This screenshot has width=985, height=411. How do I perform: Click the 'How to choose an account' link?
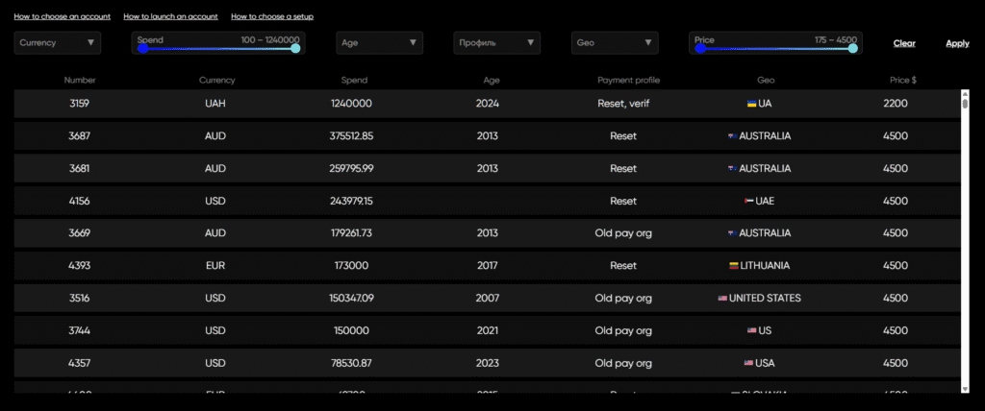pos(62,16)
